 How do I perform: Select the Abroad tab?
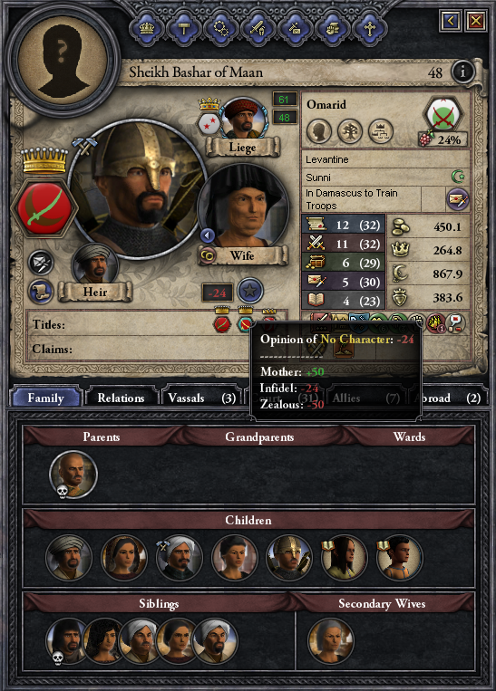click(x=448, y=398)
